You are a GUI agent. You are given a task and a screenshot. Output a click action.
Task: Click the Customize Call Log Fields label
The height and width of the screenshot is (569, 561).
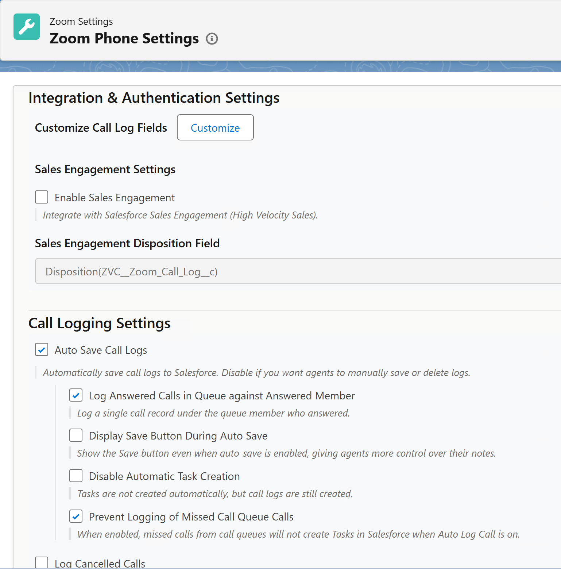101,128
